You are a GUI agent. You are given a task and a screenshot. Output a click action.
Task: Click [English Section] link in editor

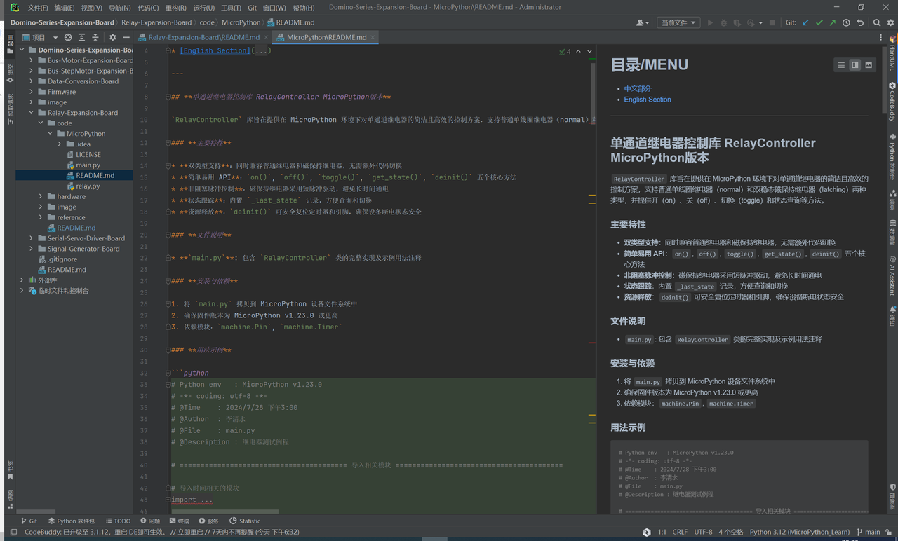click(215, 50)
